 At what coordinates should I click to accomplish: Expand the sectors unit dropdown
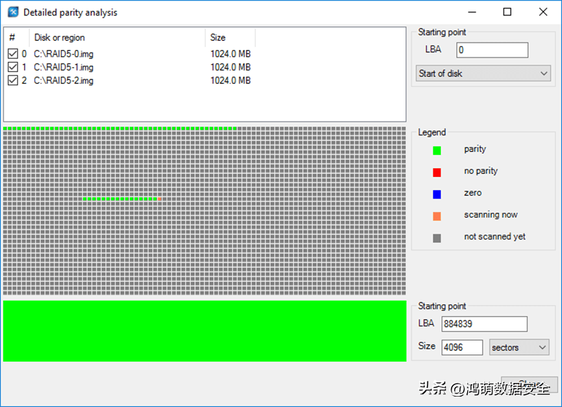coord(519,347)
